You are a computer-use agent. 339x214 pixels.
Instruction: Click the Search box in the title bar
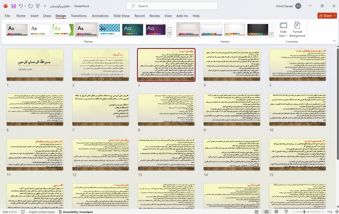(x=172, y=6)
